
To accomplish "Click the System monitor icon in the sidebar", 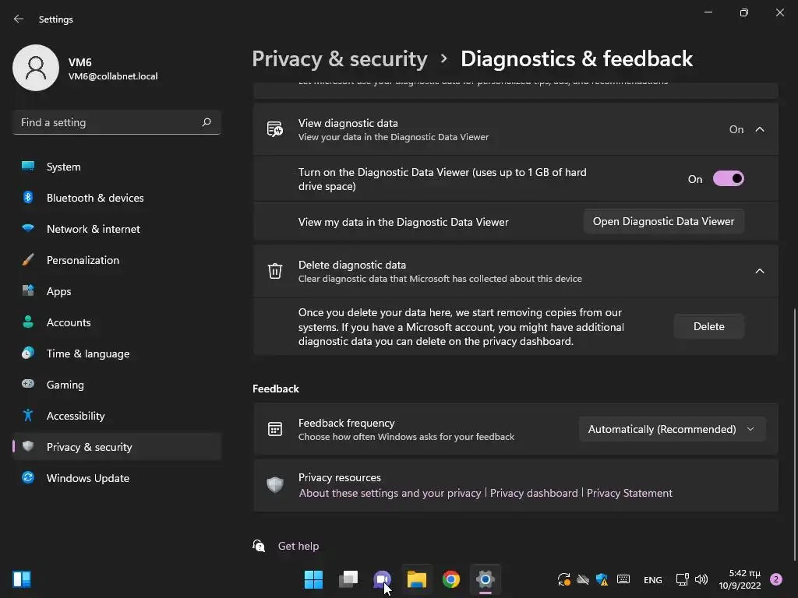I will [28, 167].
